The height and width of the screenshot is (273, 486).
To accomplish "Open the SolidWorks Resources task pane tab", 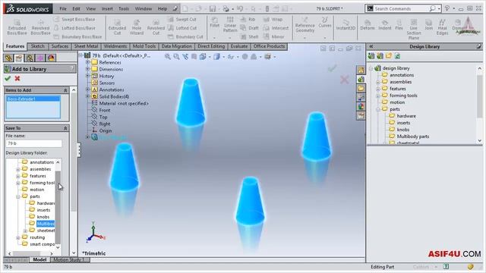I will tap(361, 70).
